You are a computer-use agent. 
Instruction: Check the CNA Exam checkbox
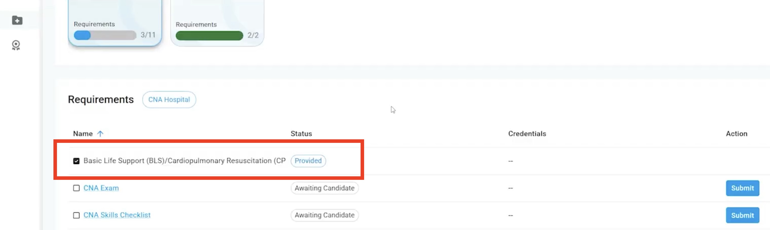pyautogui.click(x=76, y=188)
